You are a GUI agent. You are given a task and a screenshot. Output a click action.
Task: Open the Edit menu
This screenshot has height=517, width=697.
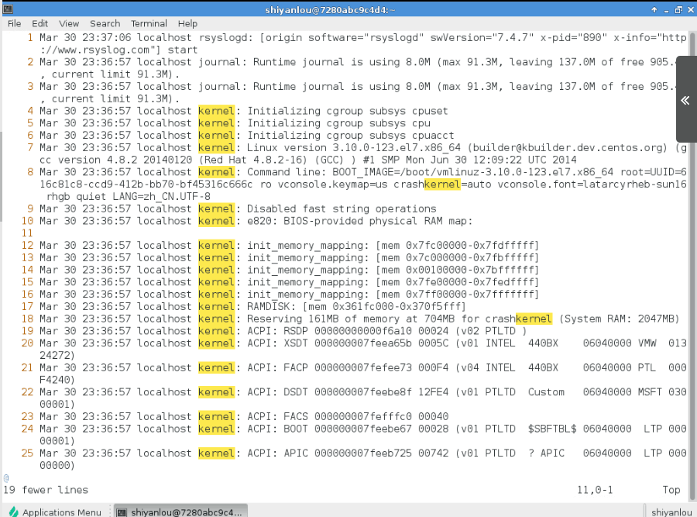coord(39,23)
